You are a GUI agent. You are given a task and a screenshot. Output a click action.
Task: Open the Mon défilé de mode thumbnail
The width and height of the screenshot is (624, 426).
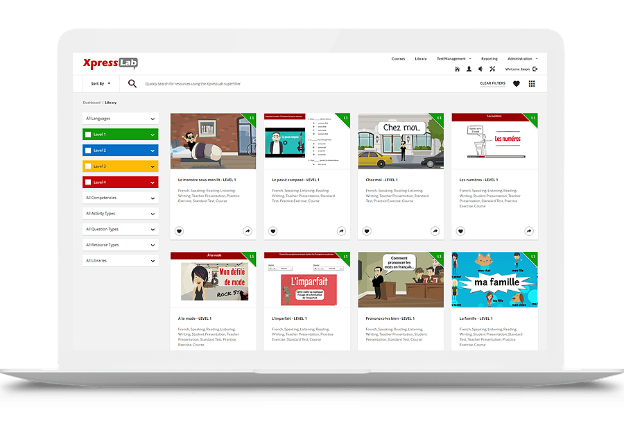(214, 280)
